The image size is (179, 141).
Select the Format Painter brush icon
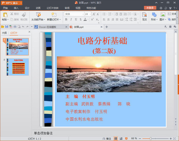tap(24, 15)
